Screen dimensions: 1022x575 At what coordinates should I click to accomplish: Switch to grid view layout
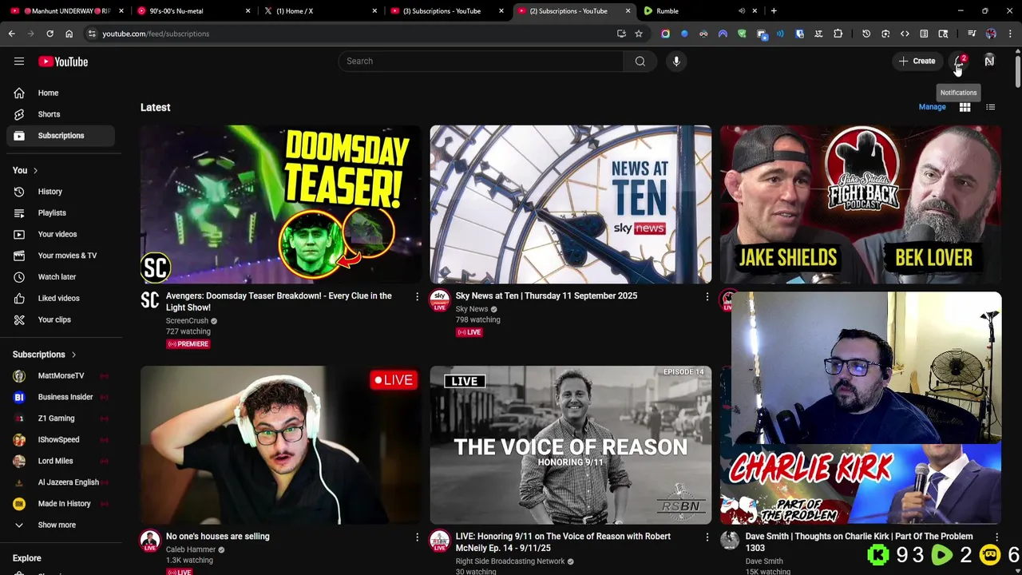click(965, 107)
